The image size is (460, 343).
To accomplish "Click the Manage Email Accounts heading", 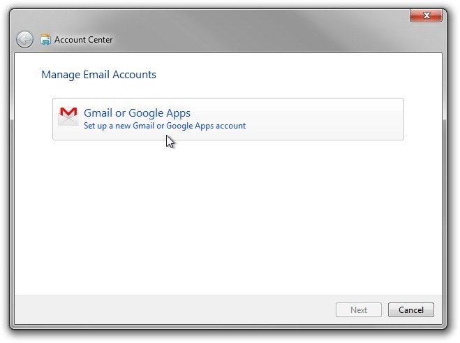I will click(98, 75).
